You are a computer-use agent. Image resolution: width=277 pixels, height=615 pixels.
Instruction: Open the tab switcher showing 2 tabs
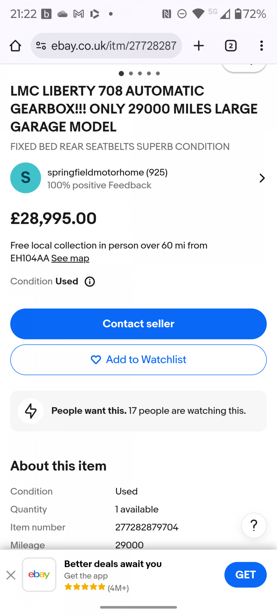point(231,46)
